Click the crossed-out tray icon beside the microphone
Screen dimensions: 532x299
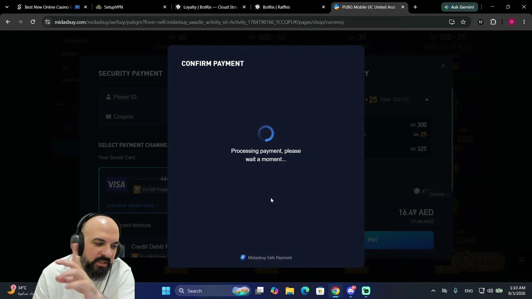444,291
